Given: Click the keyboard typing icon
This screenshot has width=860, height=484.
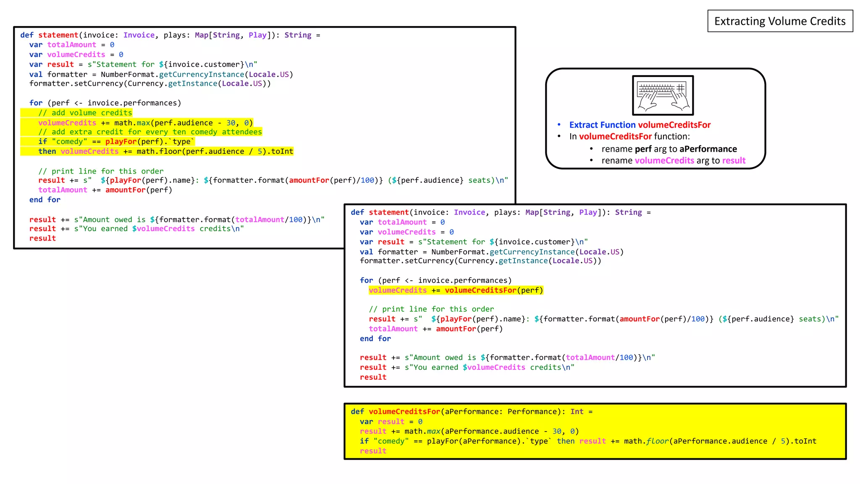Looking at the screenshot, I should (663, 95).
